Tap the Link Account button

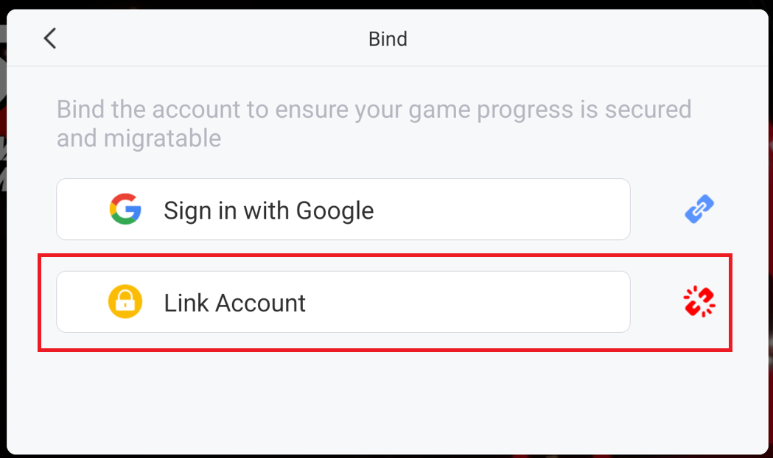pyautogui.click(x=343, y=302)
